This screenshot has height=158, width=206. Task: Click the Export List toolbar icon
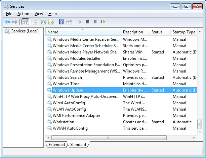click(51, 22)
